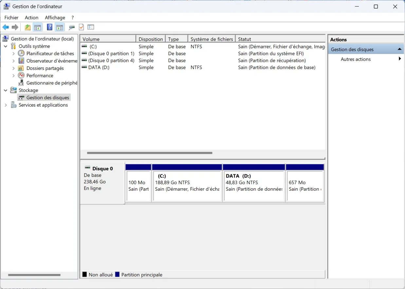
Task: Collapse the Gestion des disques actions section
Action: point(399,49)
